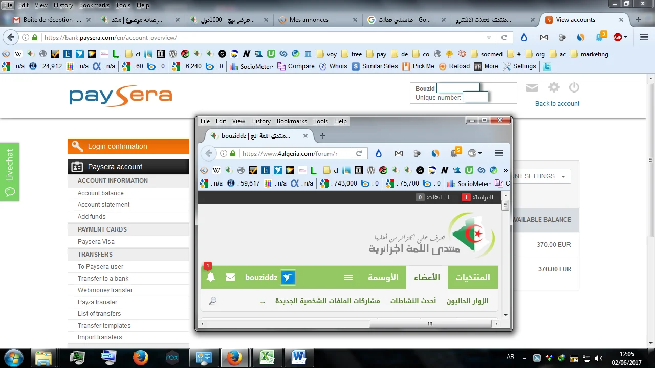
Task: Open the AdBlock Plus dropdown in main toolbar
Action: (x=620, y=37)
